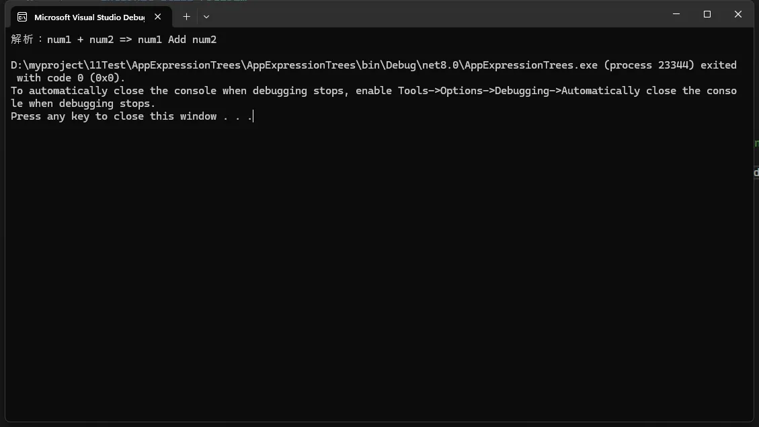
Task: Close the Microsoft Visual Studio Debug tab
Action: [158, 16]
